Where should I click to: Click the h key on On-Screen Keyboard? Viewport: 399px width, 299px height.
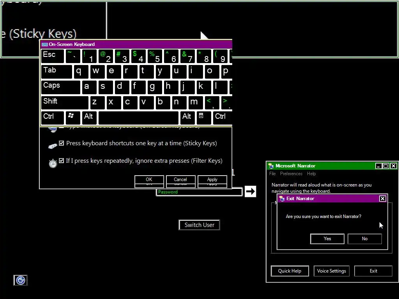(171, 87)
